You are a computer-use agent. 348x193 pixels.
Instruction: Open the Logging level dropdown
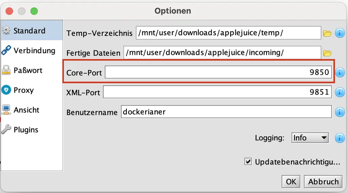310,138
